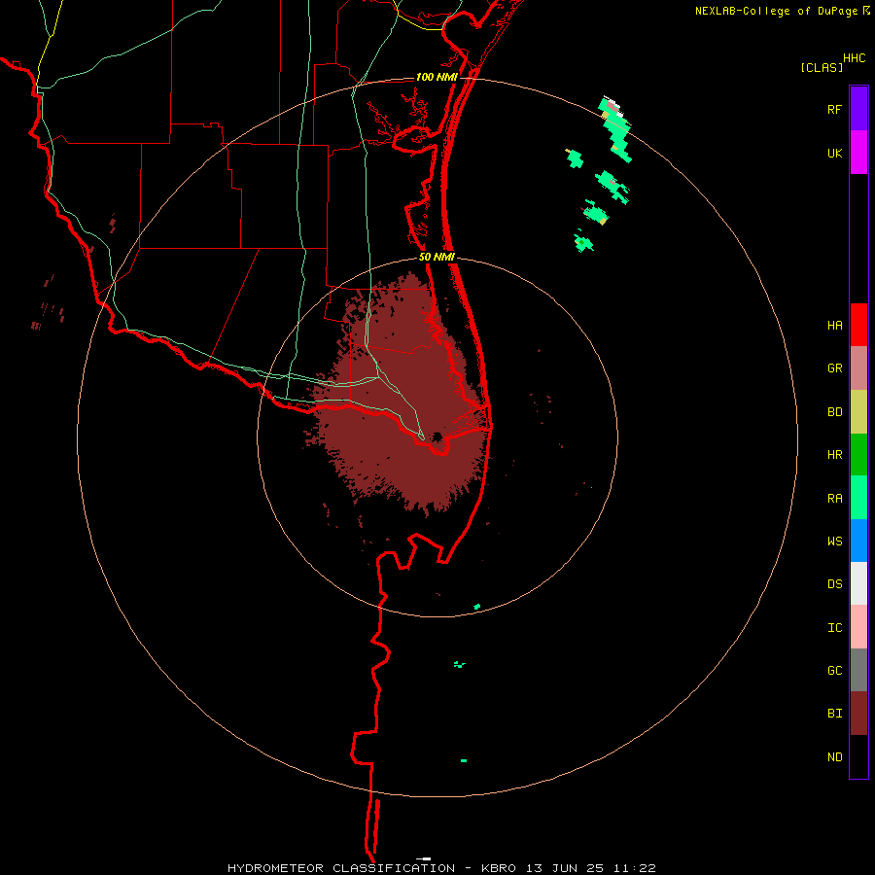Pick the HR green legend swatch
This screenshot has height=875, width=875.
coord(858,455)
